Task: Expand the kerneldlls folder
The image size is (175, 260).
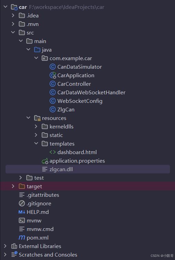Action: click(x=36, y=126)
